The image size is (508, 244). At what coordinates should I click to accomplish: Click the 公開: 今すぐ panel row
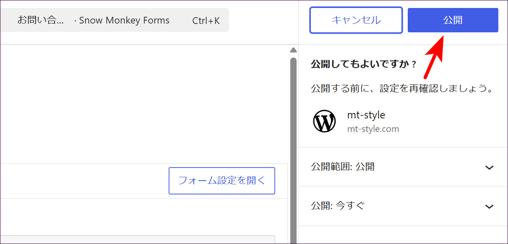tap(403, 206)
